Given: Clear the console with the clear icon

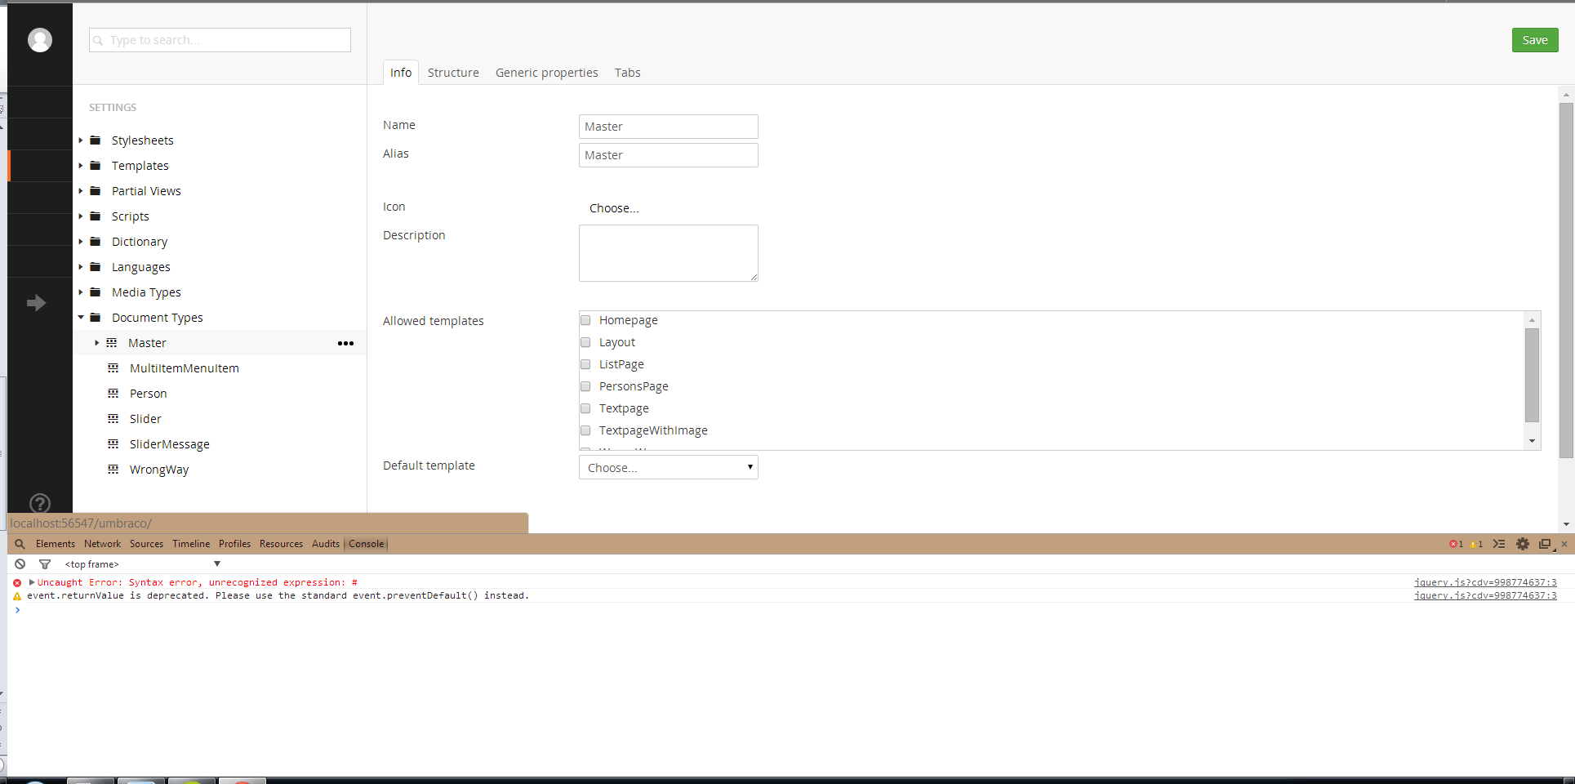Looking at the screenshot, I should tap(20, 564).
